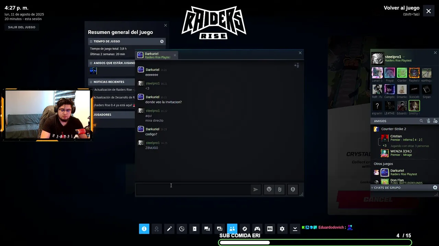The height and width of the screenshot is (246, 439).
Task: Click the Z8MJG0 code message
Action: click(152, 148)
